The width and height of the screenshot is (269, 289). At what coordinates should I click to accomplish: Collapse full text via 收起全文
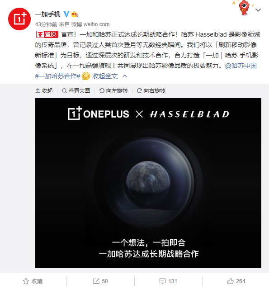click(105, 76)
